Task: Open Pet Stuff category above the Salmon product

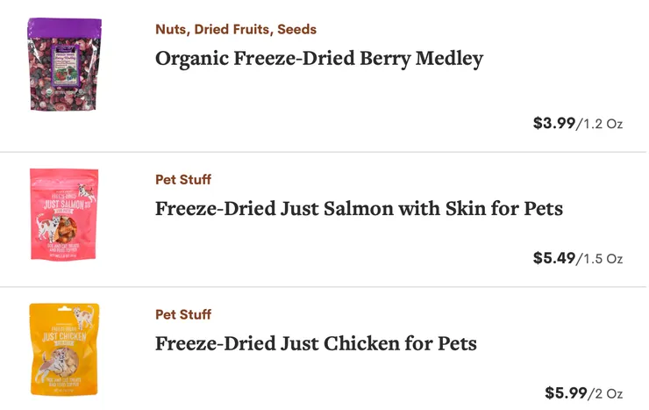Action: coord(183,180)
